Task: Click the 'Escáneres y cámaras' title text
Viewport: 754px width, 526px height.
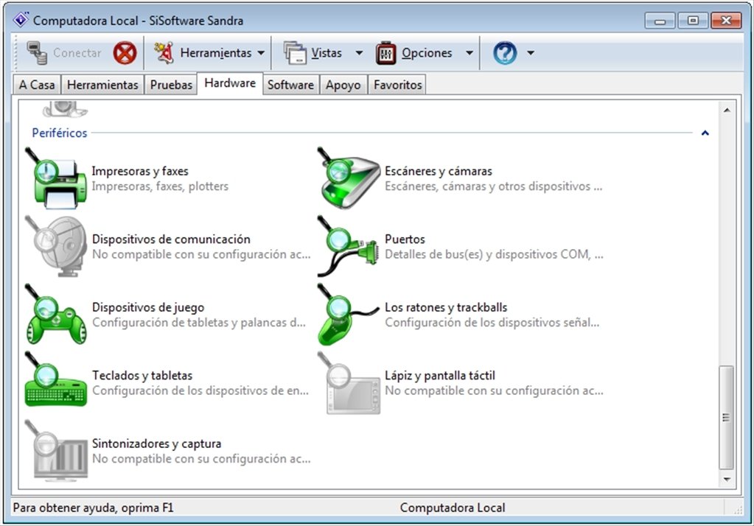Action: [x=439, y=171]
